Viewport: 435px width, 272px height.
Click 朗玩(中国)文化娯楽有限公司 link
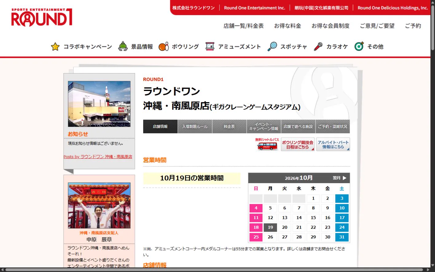click(321, 8)
